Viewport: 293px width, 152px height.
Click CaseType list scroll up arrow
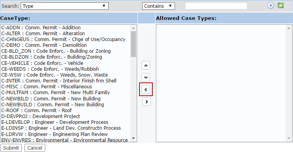pyautogui.click(x=134, y=28)
